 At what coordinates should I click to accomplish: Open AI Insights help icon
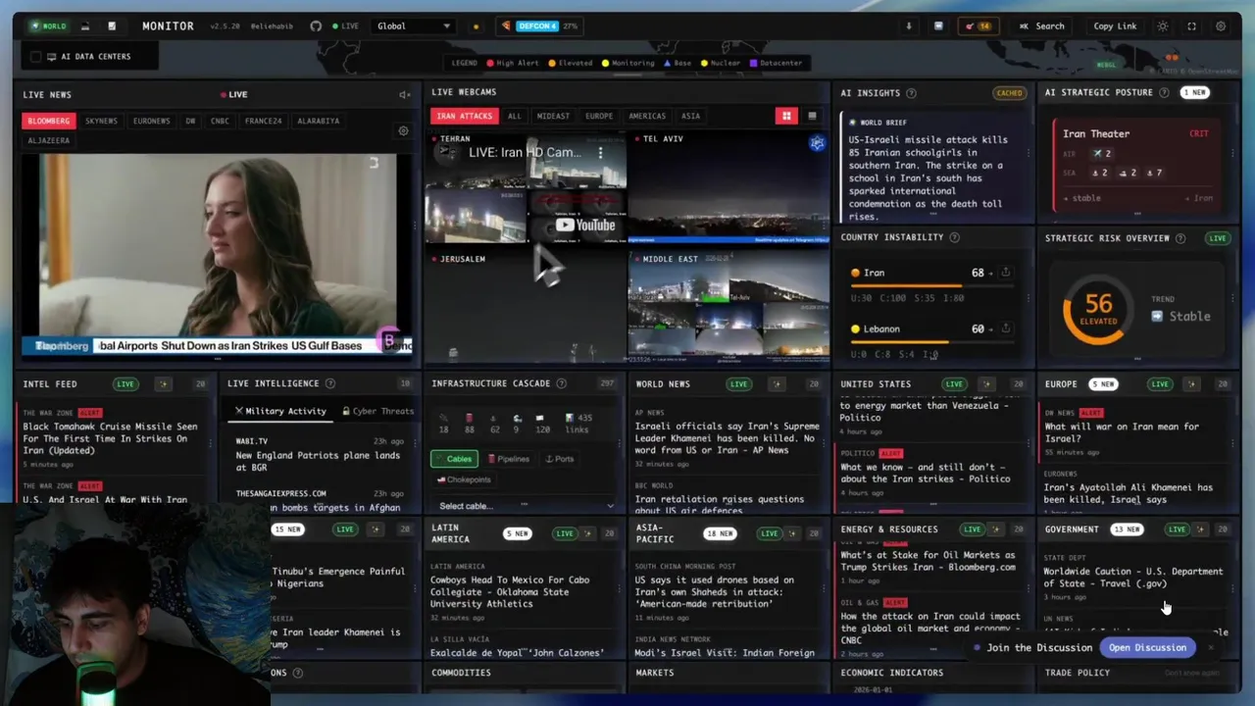(912, 93)
